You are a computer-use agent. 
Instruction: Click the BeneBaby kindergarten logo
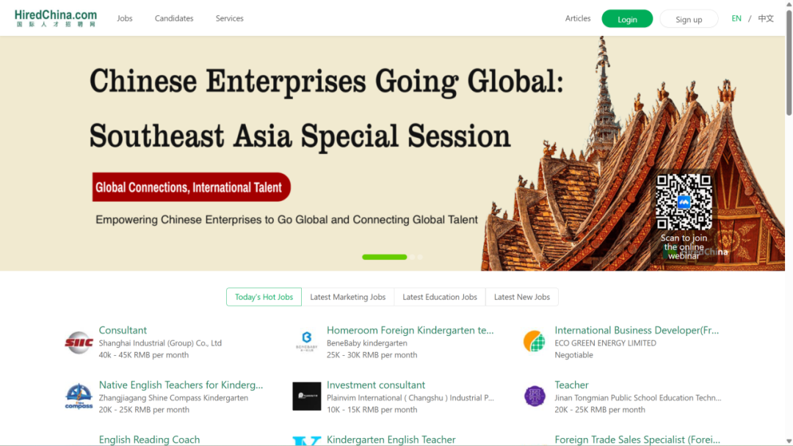(306, 342)
